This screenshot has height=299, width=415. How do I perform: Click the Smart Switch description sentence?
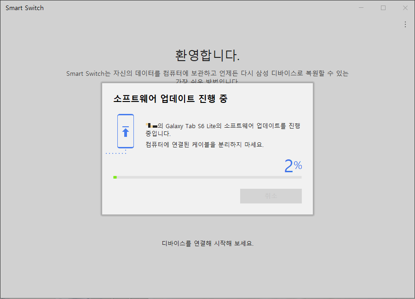click(x=207, y=77)
